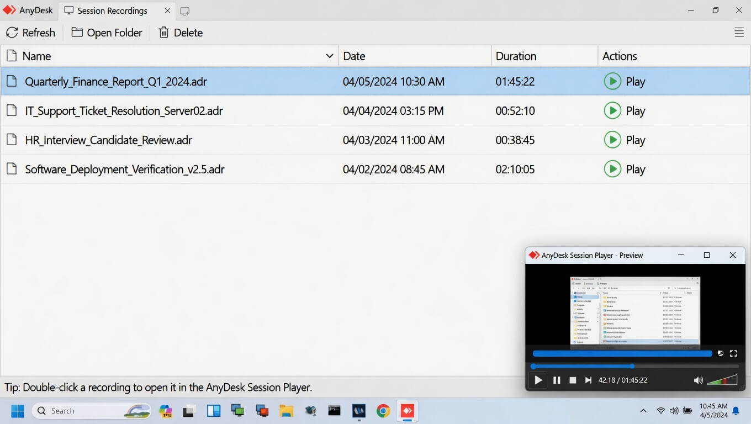Viewport: 751px width, 424px height.
Task: Open the hamburger menu in the toolbar
Action: 739,33
